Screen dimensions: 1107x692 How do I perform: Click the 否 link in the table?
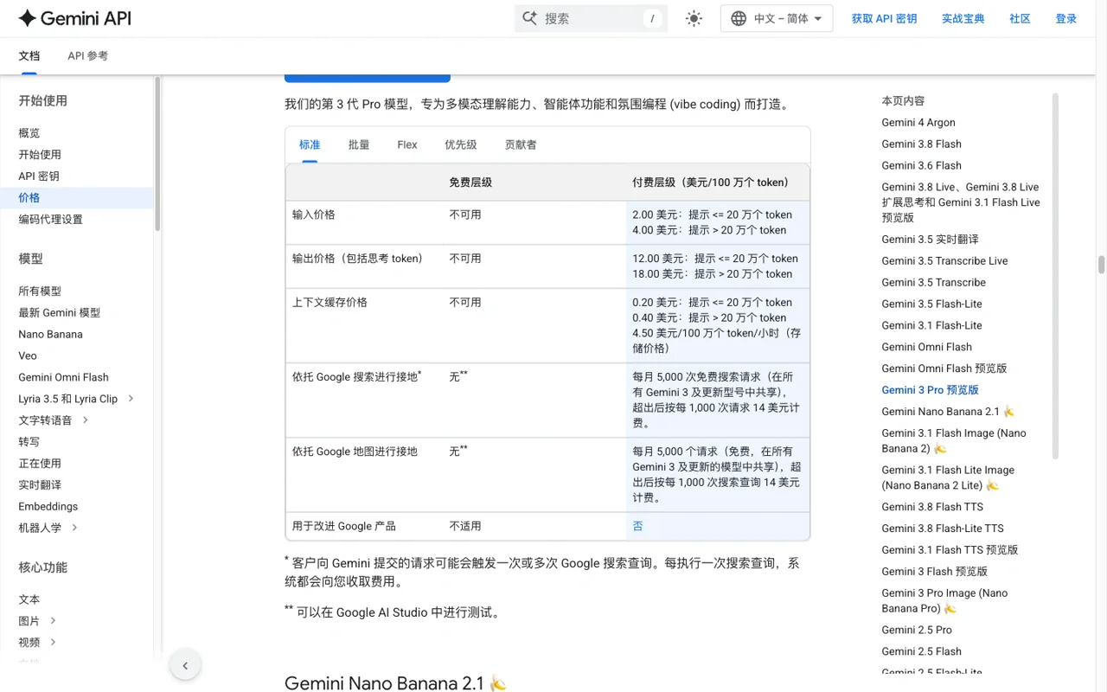[x=637, y=526]
